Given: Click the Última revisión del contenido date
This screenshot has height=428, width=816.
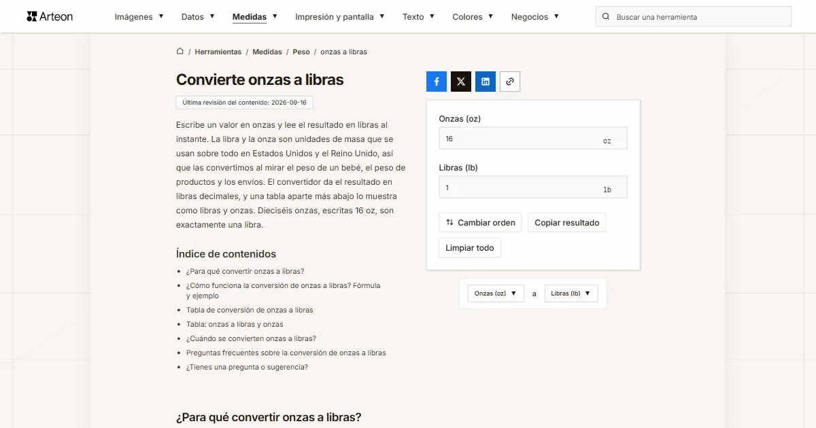Looking at the screenshot, I should [x=244, y=103].
